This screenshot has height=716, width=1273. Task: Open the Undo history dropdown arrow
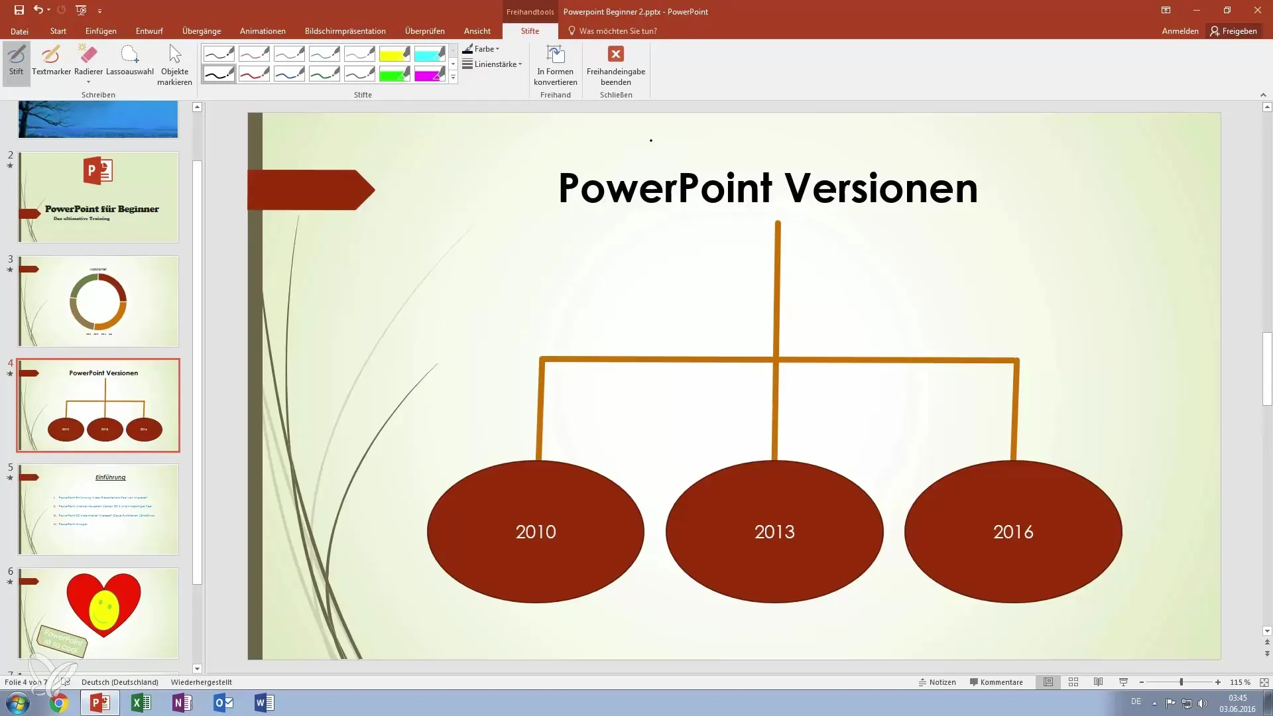click(49, 11)
